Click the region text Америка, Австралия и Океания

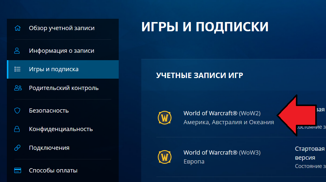point(229,122)
